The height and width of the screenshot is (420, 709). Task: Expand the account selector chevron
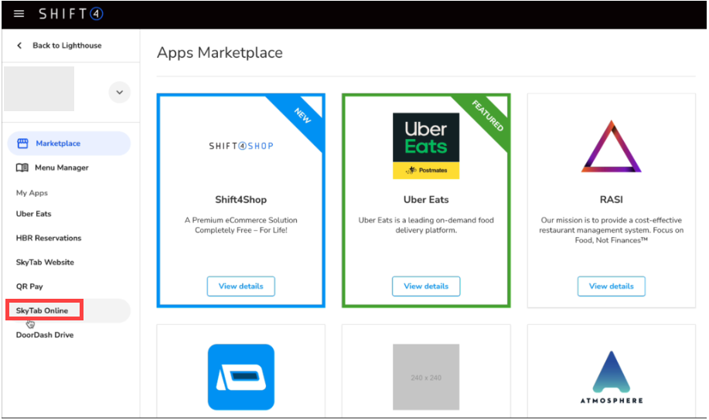(119, 92)
